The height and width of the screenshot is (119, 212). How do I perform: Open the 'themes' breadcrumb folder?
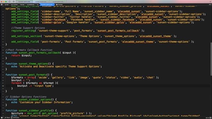(22, 5)
